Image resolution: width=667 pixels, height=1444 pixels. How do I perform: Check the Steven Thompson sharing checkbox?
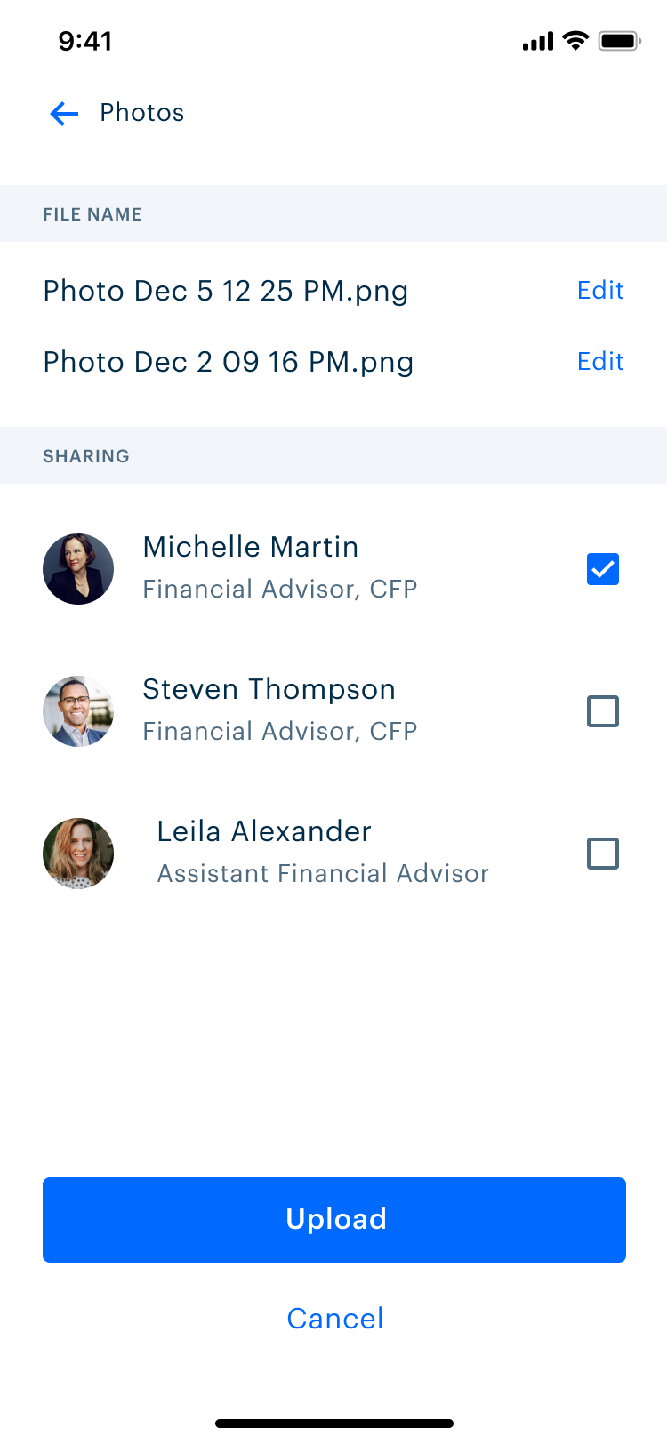[603, 711]
